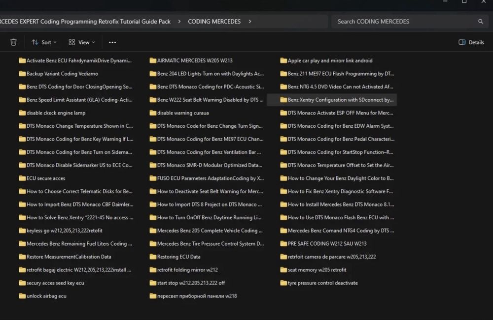493x320 pixels.
Task: Select 'DTS Monaco Disable Sidemarker US to ECE' name
Action: (x=79, y=165)
